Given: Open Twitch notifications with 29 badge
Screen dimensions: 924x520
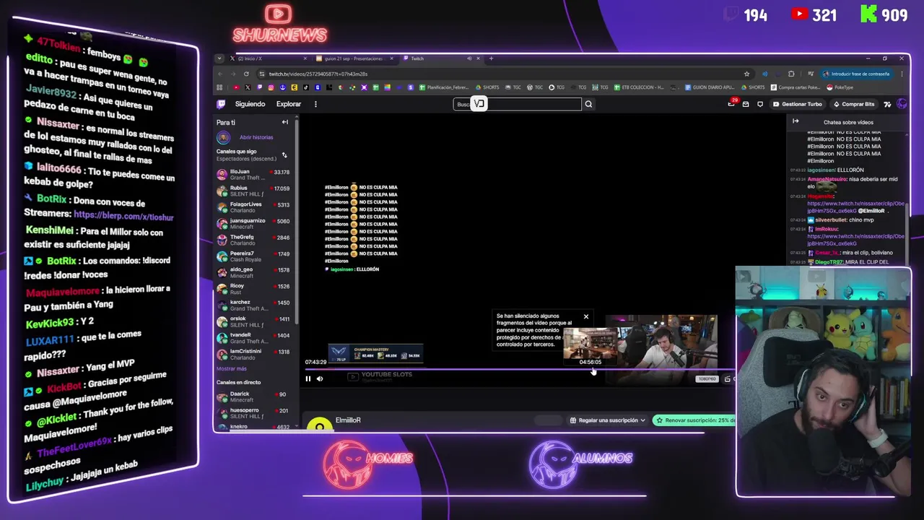Looking at the screenshot, I should pos(731,104).
